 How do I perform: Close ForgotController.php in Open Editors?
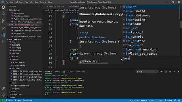point(10,25)
